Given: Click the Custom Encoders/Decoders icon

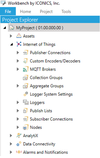Looking at the screenshot, I should click(26, 61).
